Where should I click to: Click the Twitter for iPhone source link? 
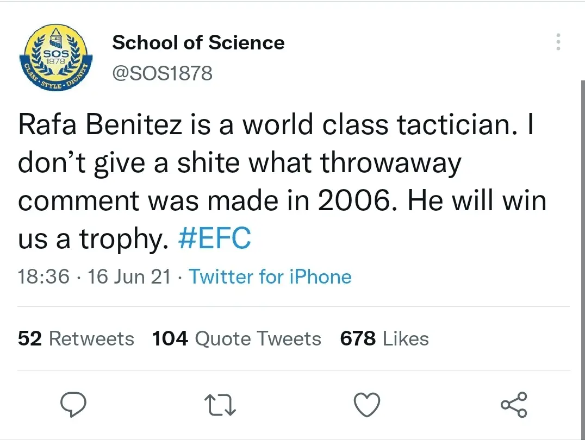click(x=270, y=277)
